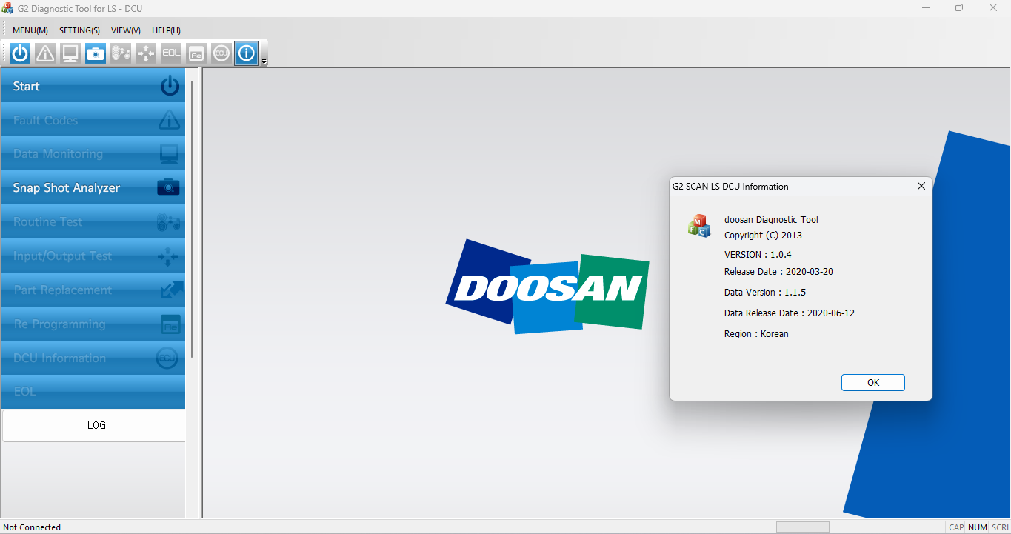
Task: Open the VIEW(V) menu
Action: coord(126,30)
